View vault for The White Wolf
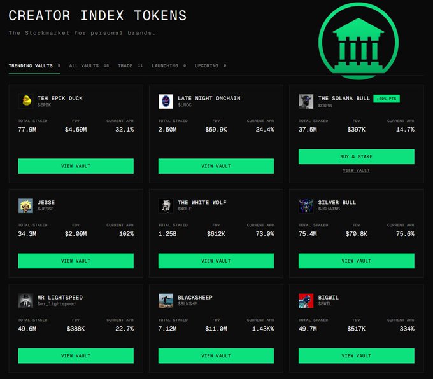Viewport: 433px width, 379px height. point(216,261)
